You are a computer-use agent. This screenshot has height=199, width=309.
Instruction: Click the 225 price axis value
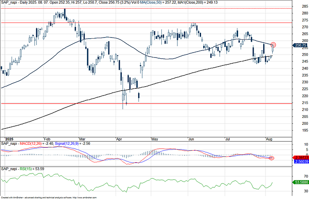tap(305, 89)
